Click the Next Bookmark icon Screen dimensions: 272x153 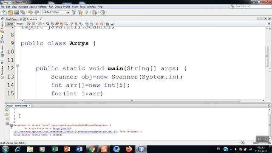coord(76,24)
